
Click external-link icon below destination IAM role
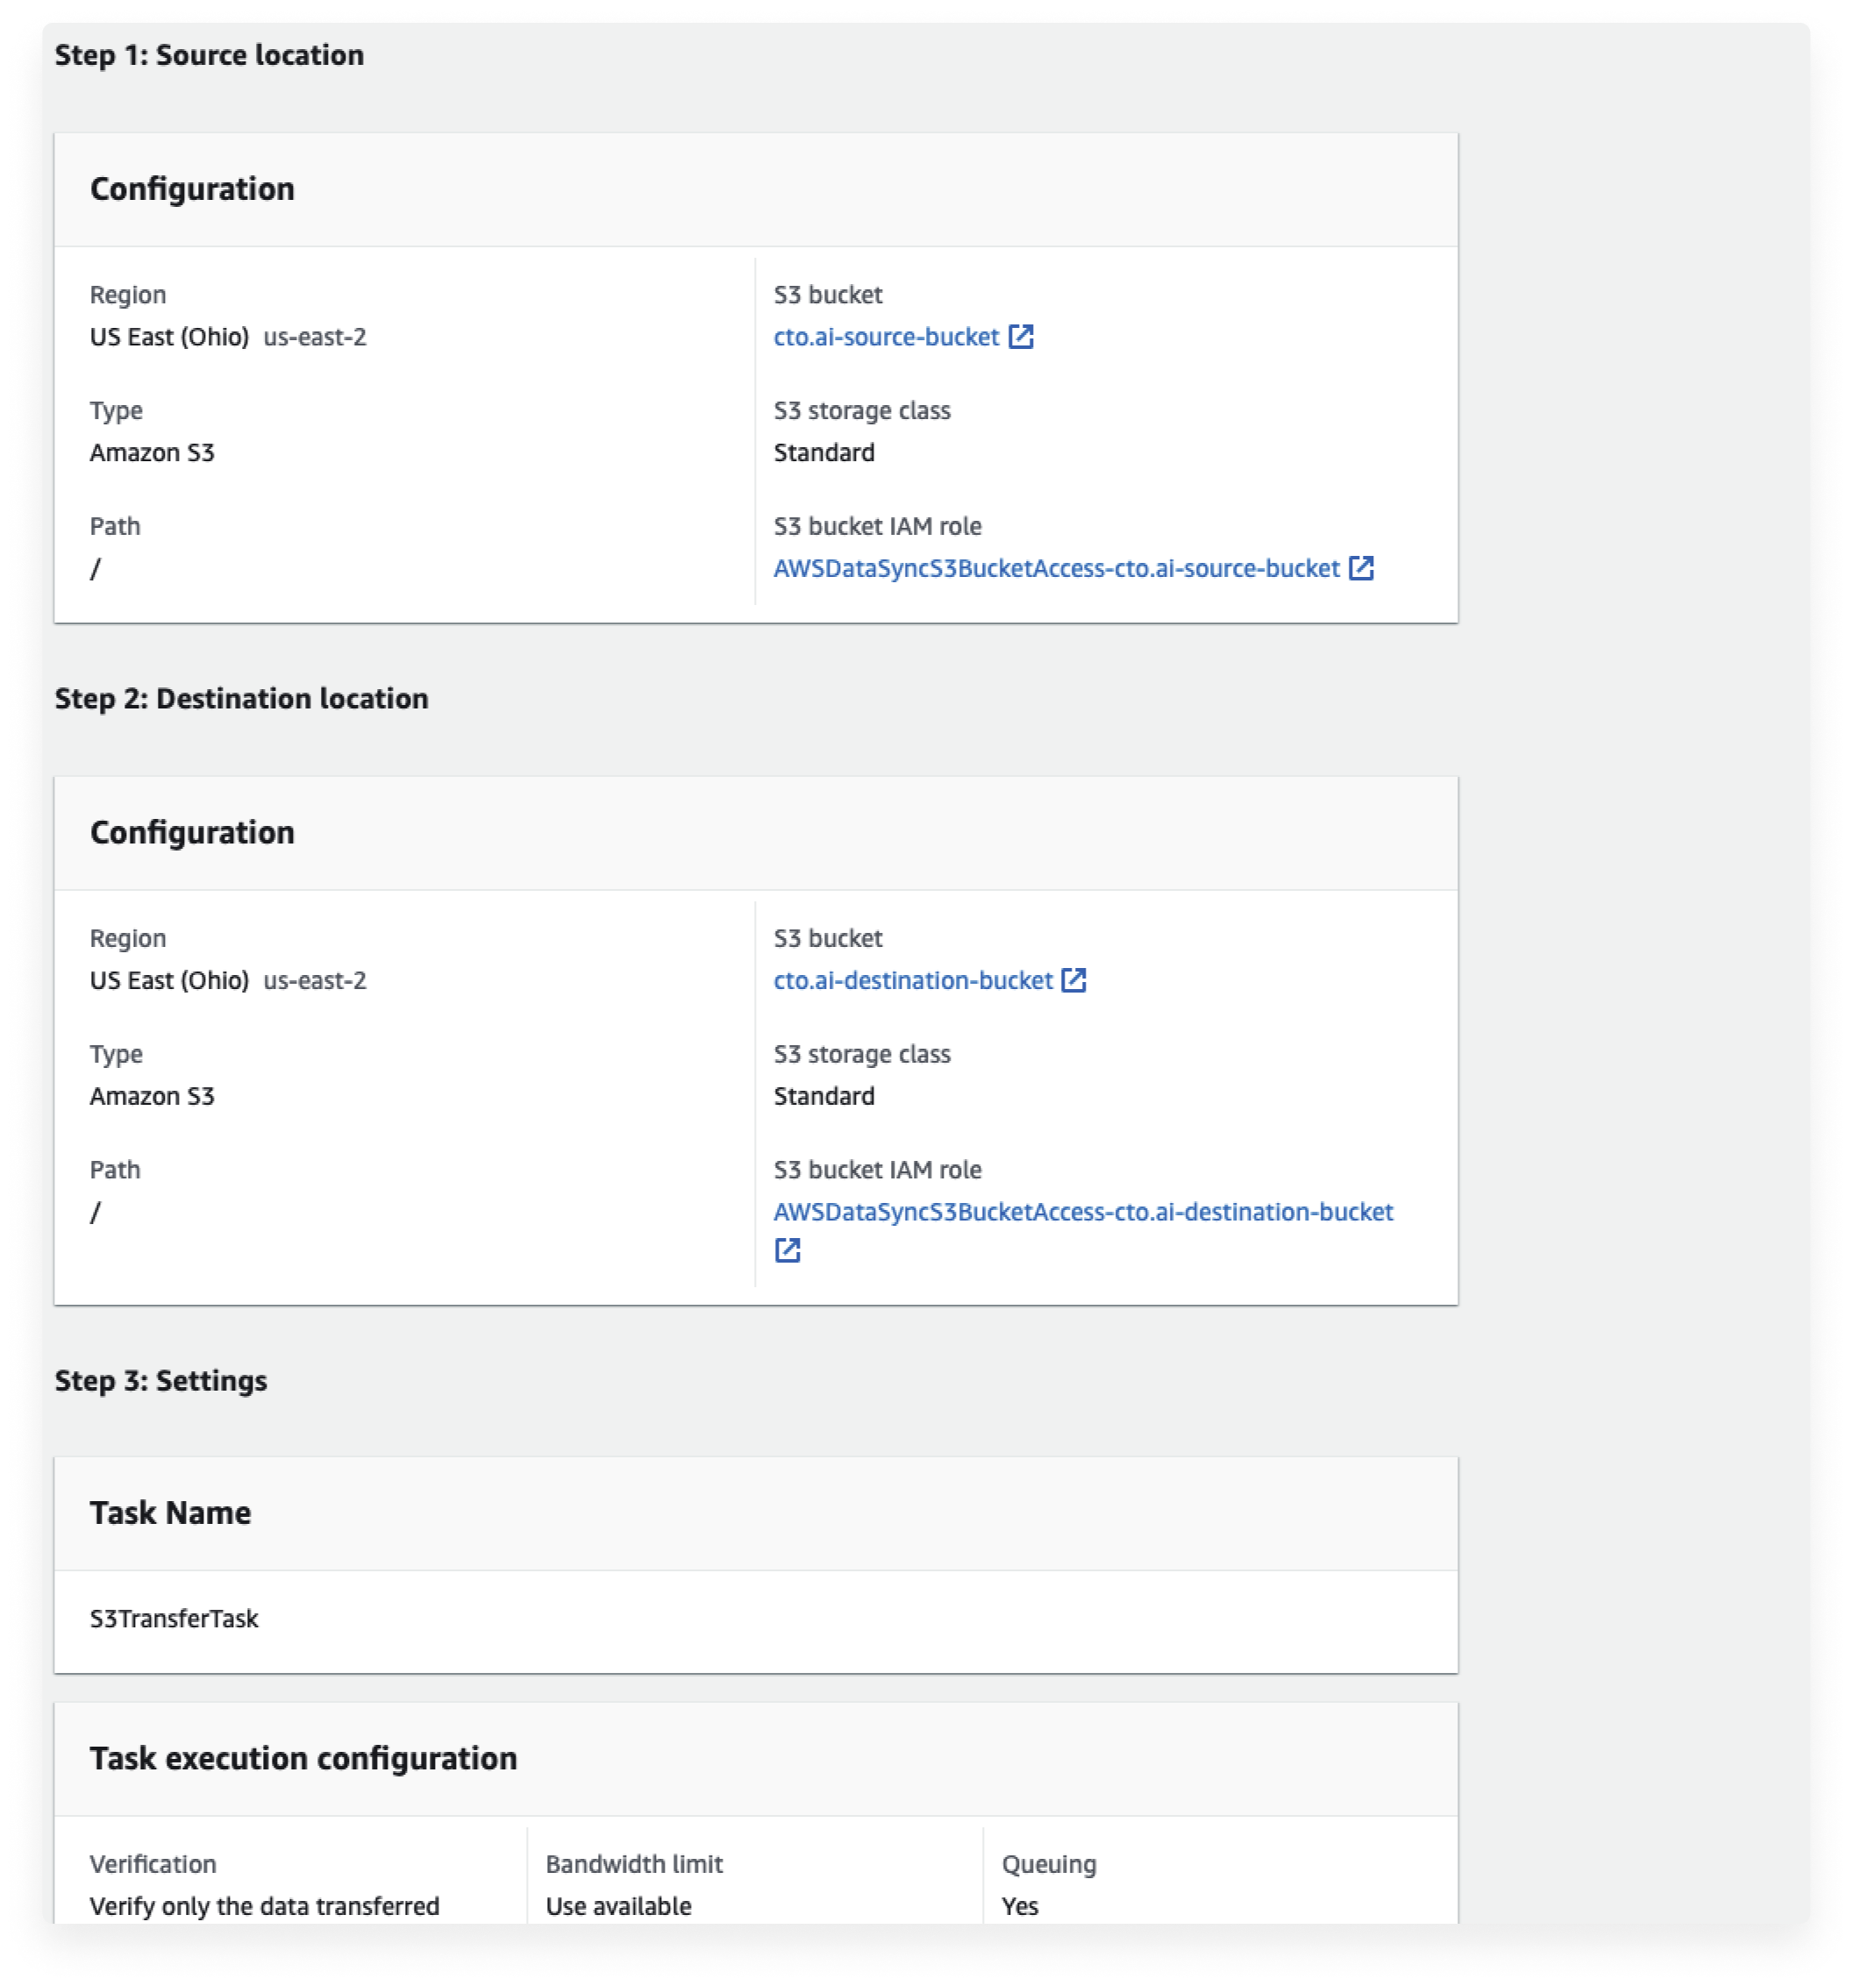pos(788,1249)
